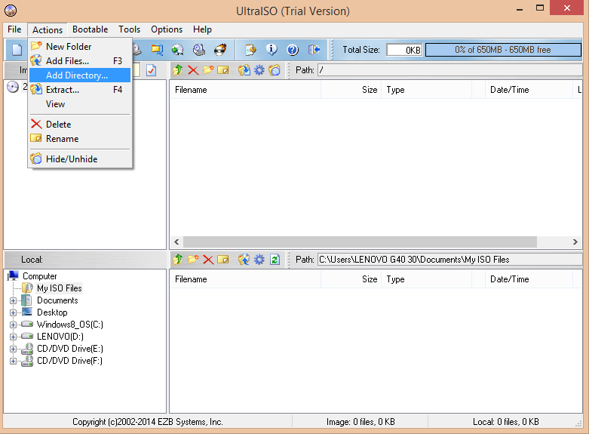This screenshot has height=434, width=589.
Task: Select the disc root node in image tree
Action: 13,87
